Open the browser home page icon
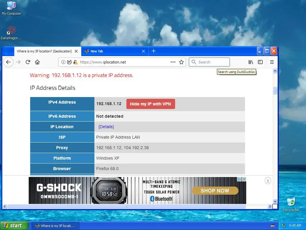The height and width of the screenshot is (230, 306). point(37,62)
